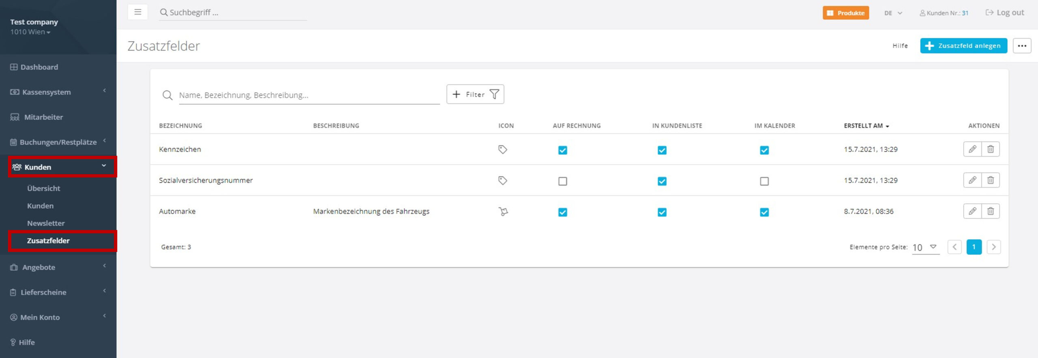
Task: Expand Kassensystem submenu chevron
Action: coord(105,90)
